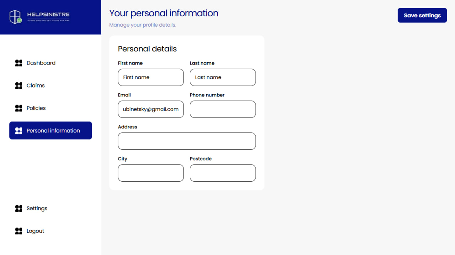Click into the Email field
The height and width of the screenshot is (255, 455).
point(151,109)
